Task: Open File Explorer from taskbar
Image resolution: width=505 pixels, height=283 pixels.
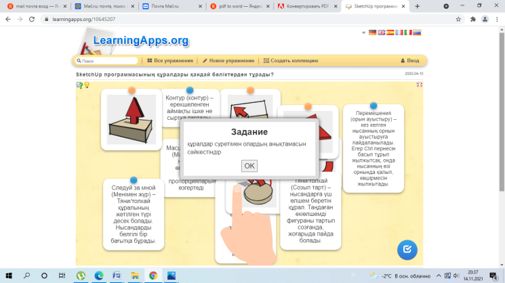Action: 135,276
